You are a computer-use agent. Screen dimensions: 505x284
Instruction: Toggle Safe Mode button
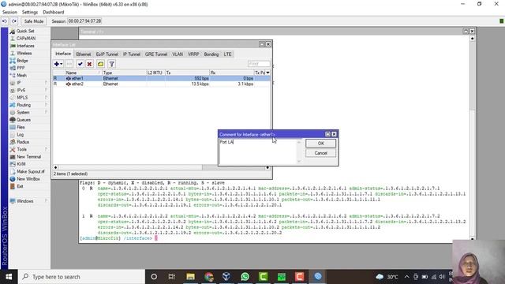(x=33, y=21)
